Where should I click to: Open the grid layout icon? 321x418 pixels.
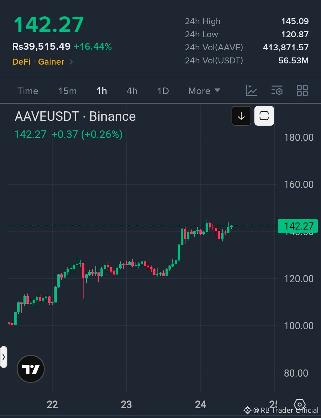[302, 91]
